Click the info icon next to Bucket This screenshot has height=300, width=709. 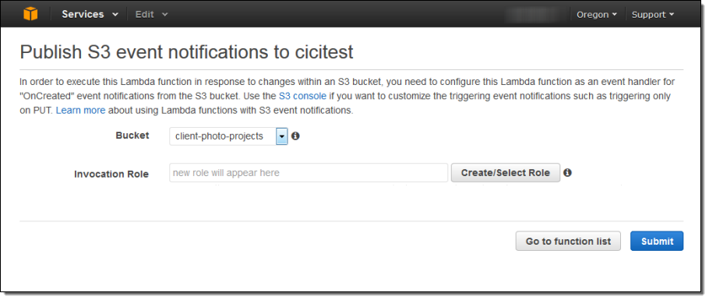(x=295, y=136)
